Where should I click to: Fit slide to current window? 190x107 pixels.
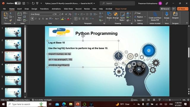pos(188,100)
